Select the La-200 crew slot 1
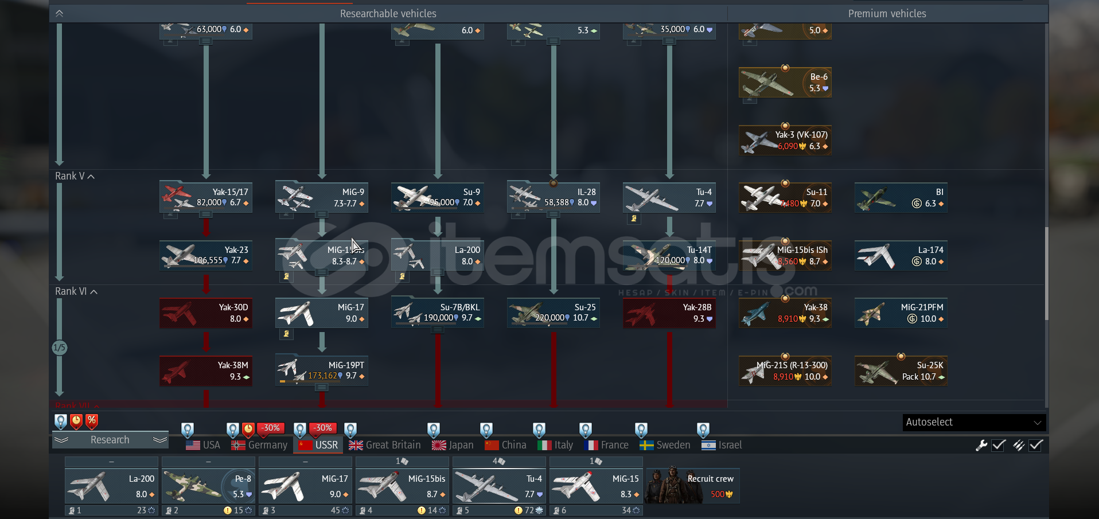1099x519 pixels. click(x=111, y=486)
